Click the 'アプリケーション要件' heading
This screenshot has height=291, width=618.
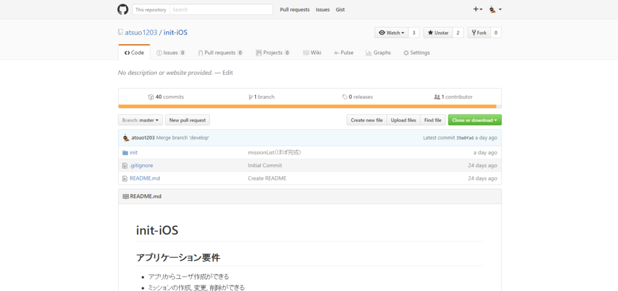pos(178,258)
